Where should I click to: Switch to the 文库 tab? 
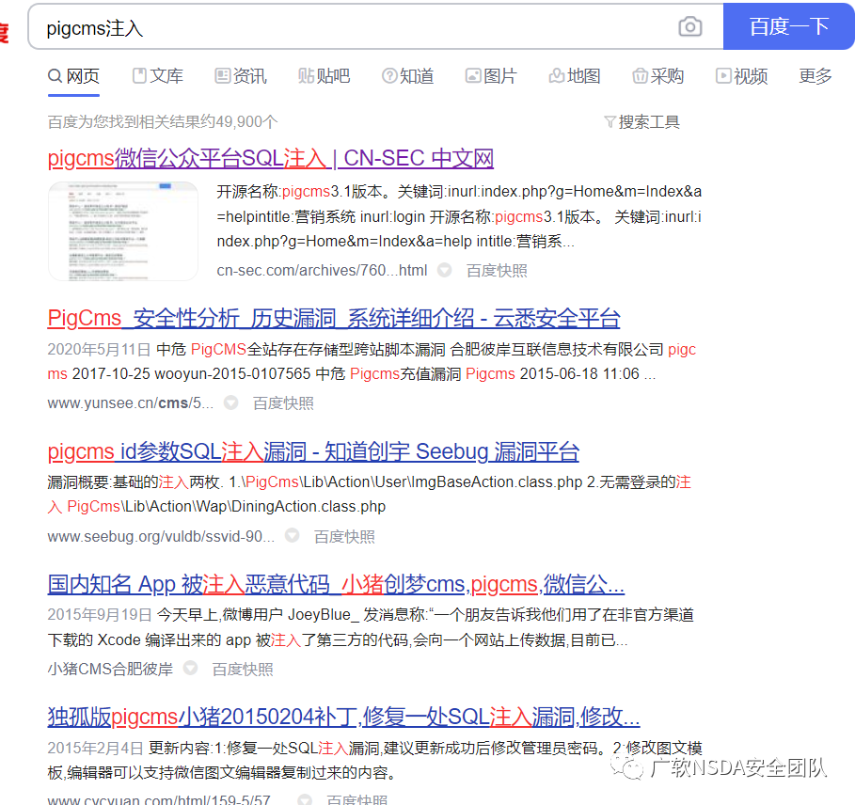tap(158, 76)
